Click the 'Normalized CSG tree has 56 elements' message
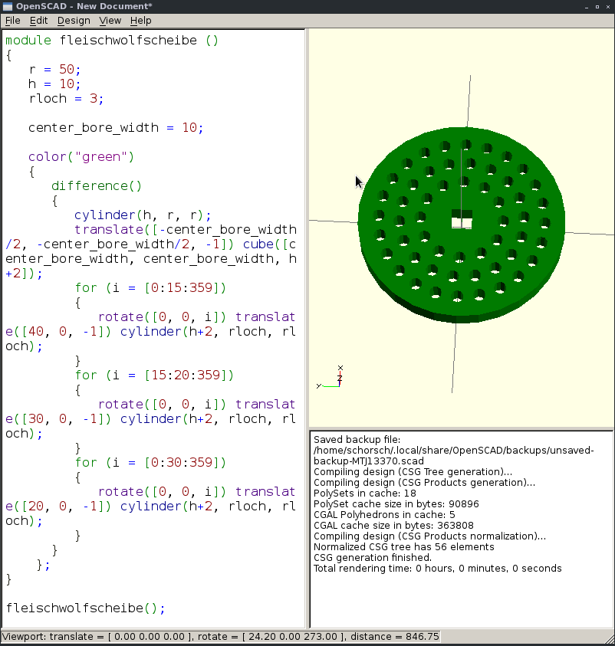The height and width of the screenshot is (646, 615). (403, 547)
